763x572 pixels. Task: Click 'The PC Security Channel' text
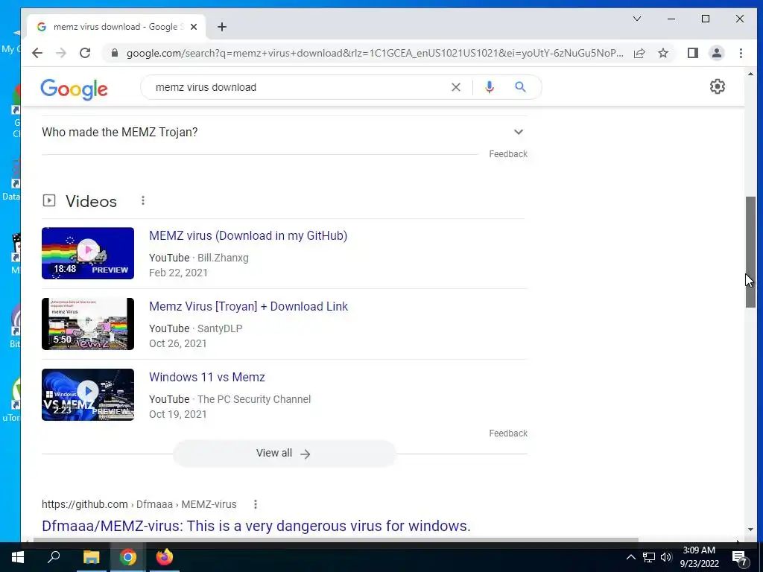click(254, 399)
